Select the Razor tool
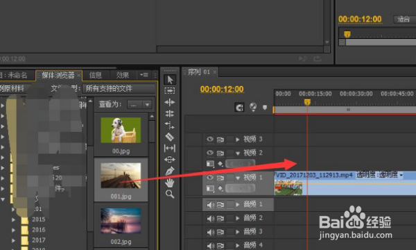The height and width of the screenshot is (250, 416). (170, 137)
